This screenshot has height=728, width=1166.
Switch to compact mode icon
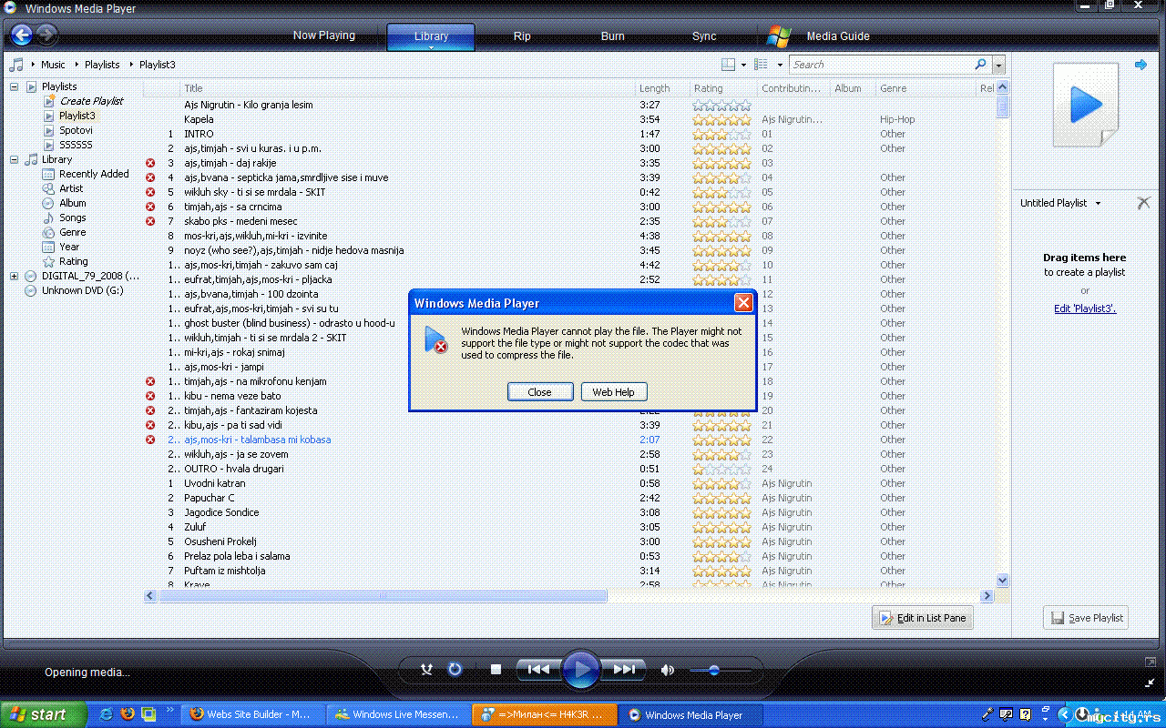coord(1151,682)
